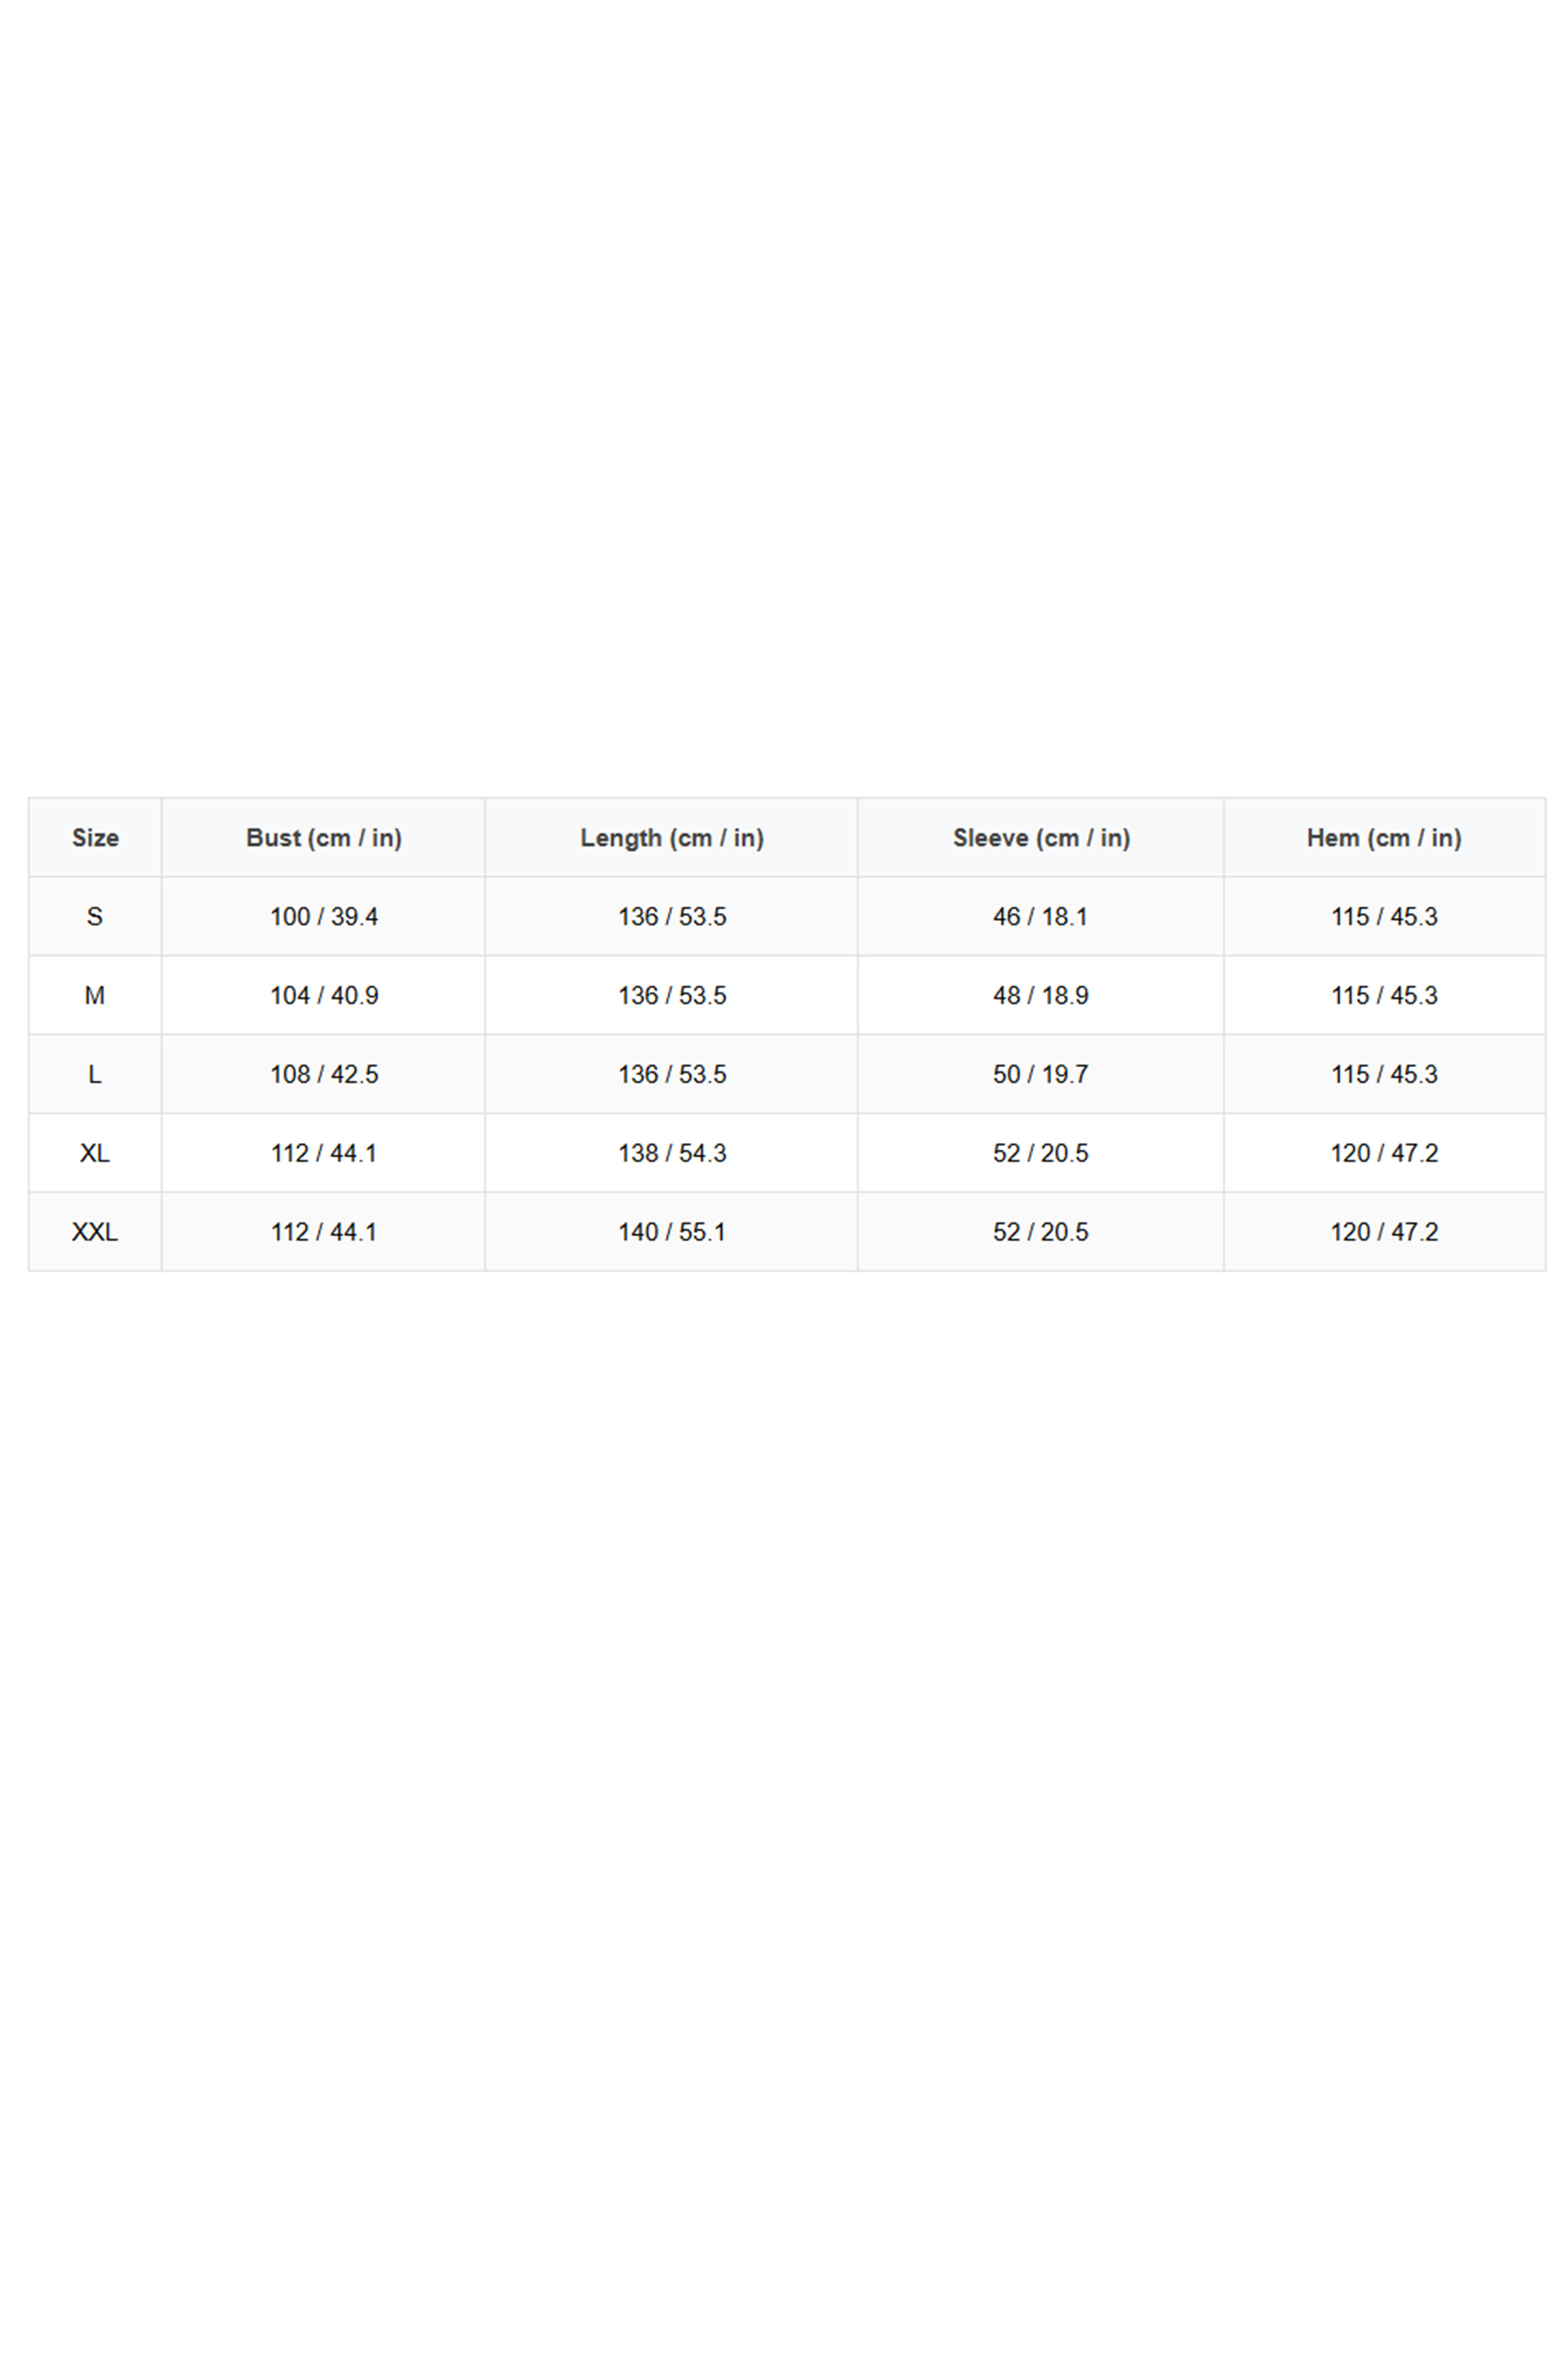This screenshot has height=2353, width=1568.
Task: Select the Bust (cm / in) header
Action: [x=324, y=838]
